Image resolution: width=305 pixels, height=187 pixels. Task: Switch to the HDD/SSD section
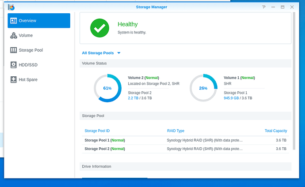tap(39, 65)
